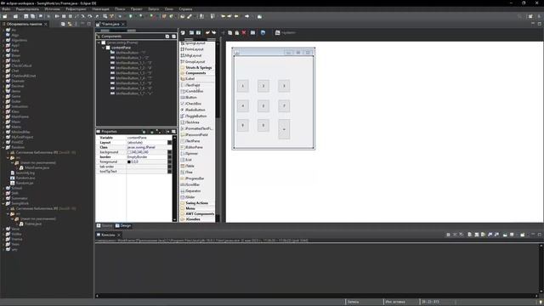This screenshot has height=306, width=544.
Task: Open background color property editor button
Action: coord(170,152)
